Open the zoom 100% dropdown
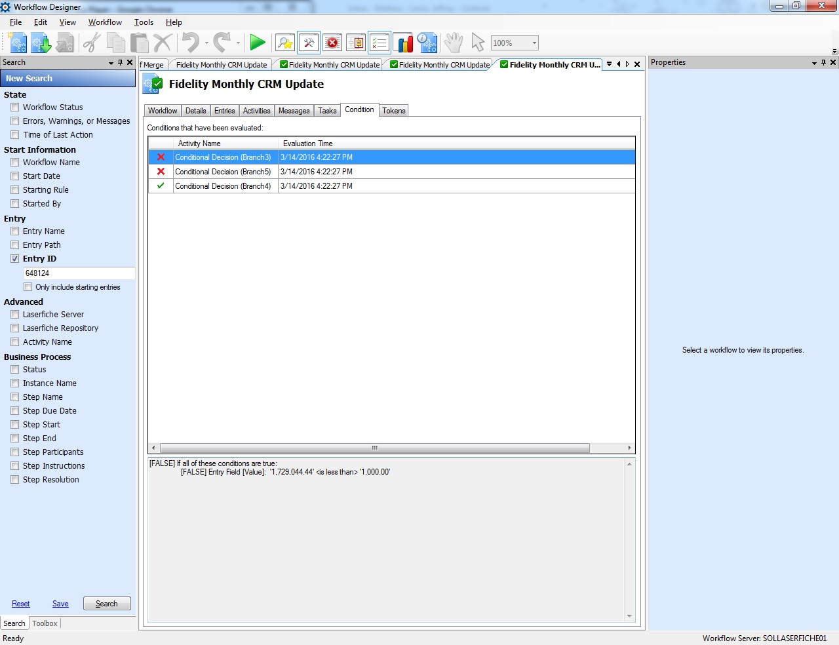This screenshot has width=839, height=645. point(534,43)
